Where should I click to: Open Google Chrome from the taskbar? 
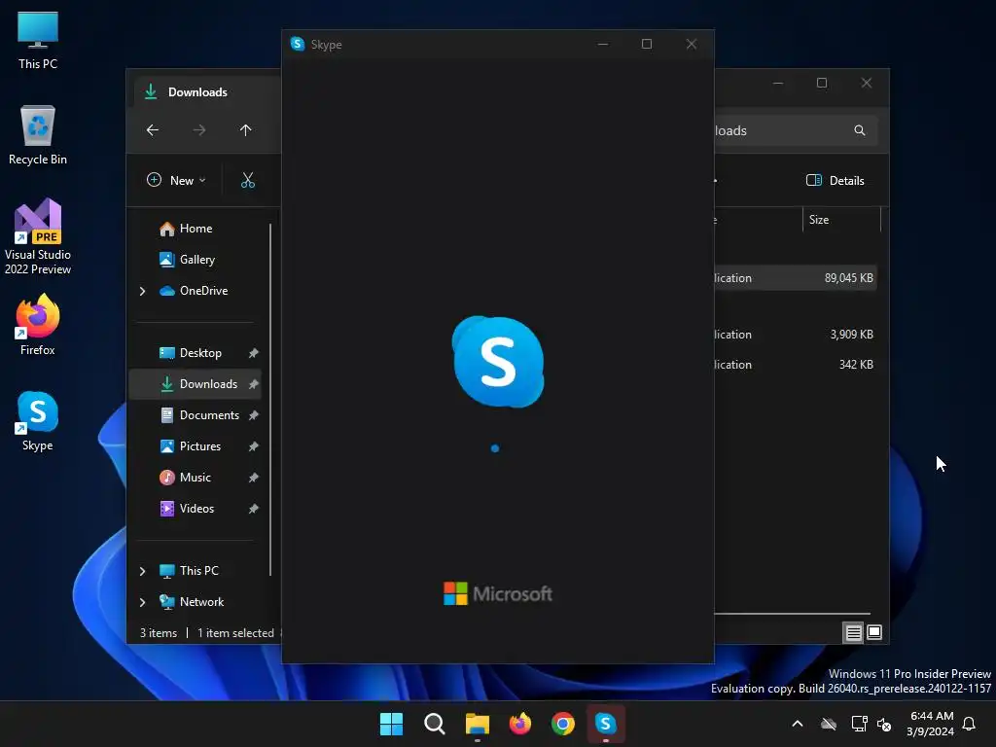[x=563, y=724]
